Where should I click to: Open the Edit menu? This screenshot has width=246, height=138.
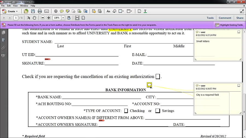click(9, 6)
